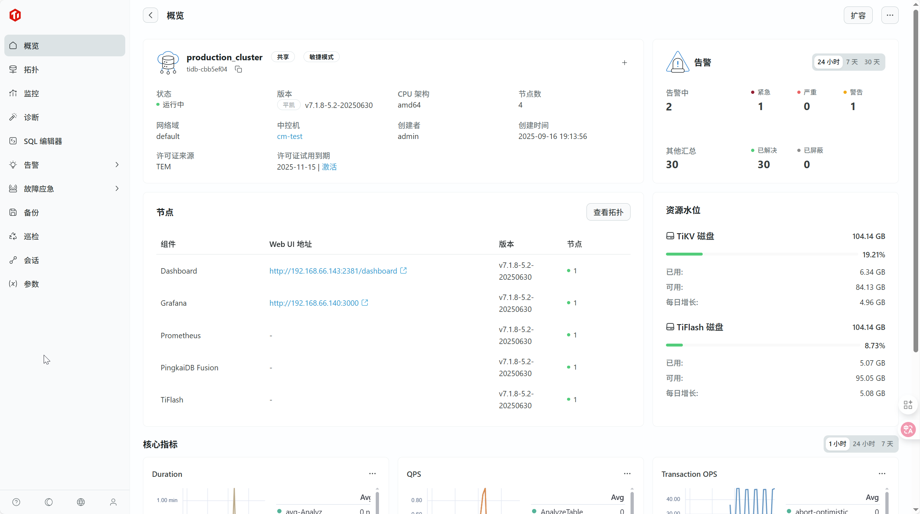This screenshot has height=514, width=920.
Task: Open the cm-test 中控机 link
Action: tap(289, 136)
